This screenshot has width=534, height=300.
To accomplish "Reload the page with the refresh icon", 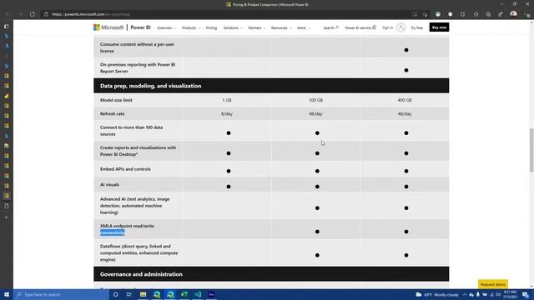I will [x=32, y=14].
